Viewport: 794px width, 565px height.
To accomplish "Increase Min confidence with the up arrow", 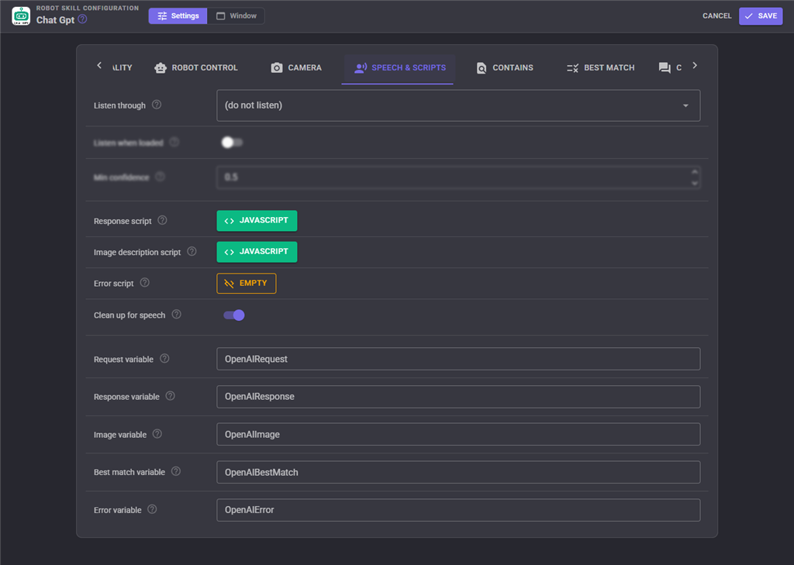I will (x=694, y=171).
